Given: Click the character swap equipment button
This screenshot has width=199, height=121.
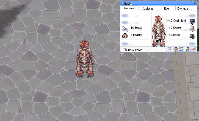Looking at the screenshot, I should click(x=179, y=49).
